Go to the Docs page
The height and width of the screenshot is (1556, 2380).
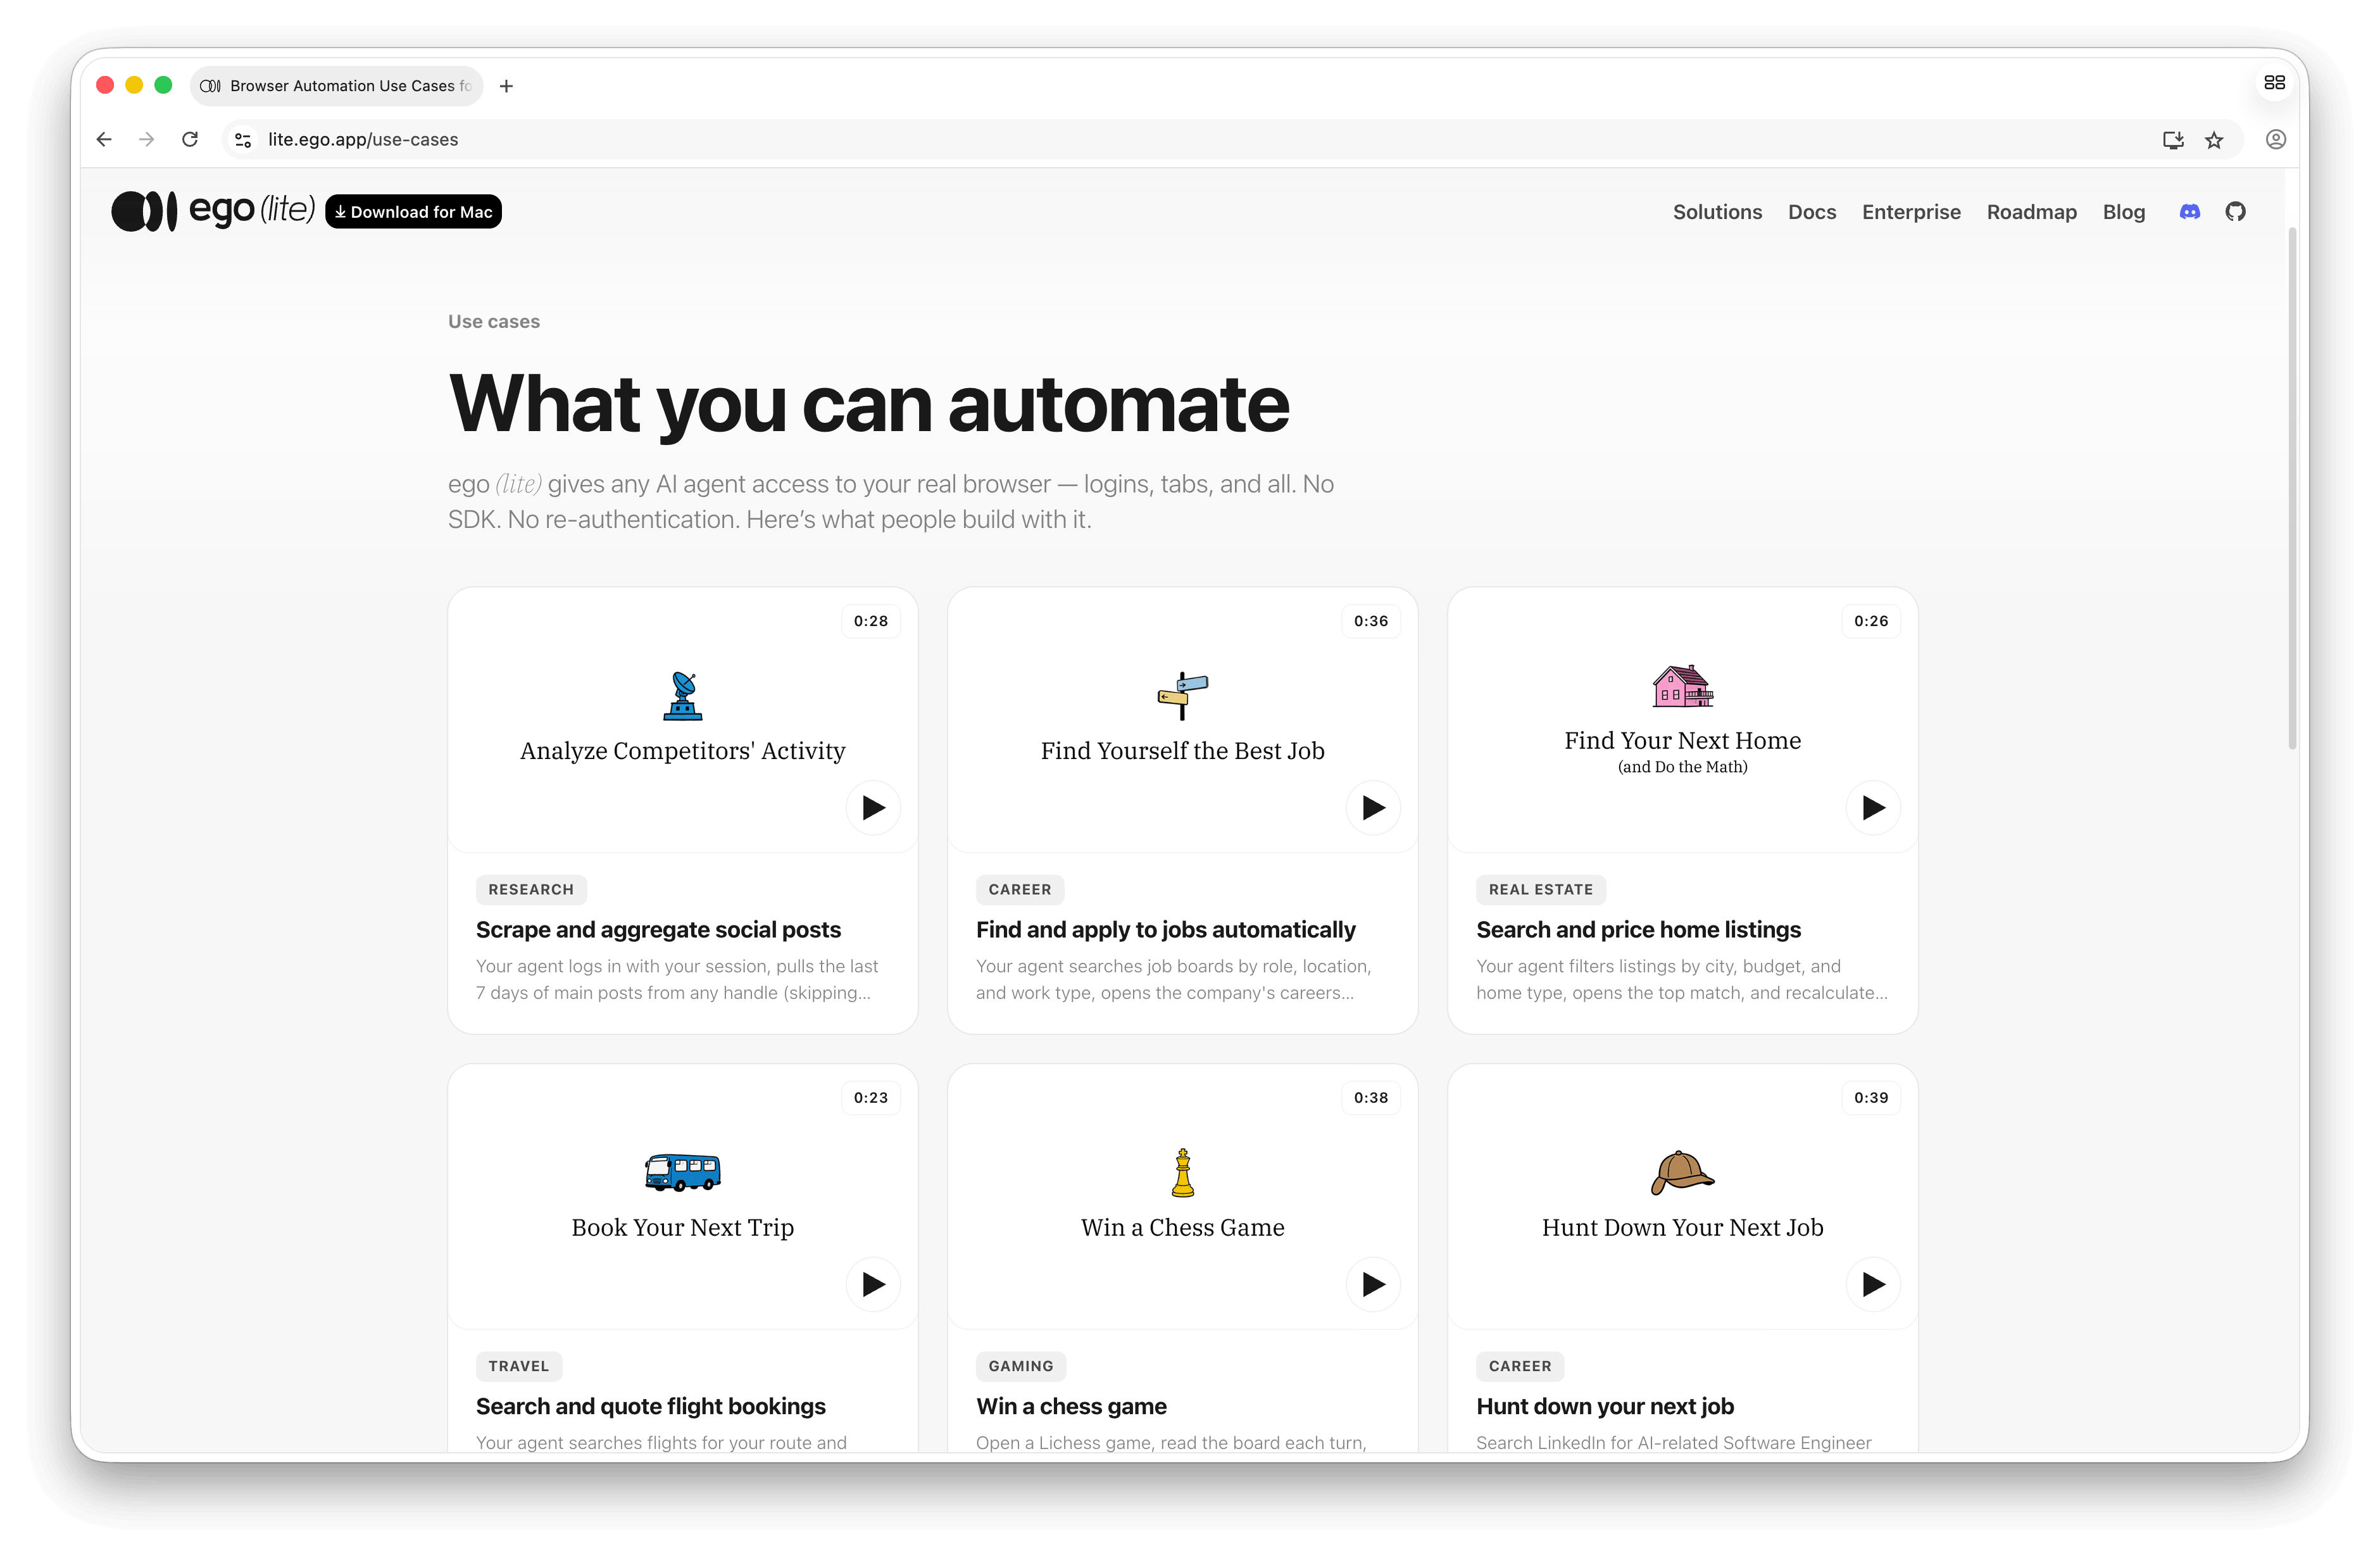click(x=1812, y=212)
